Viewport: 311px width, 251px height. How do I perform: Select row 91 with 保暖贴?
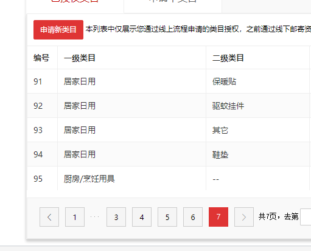pyautogui.click(x=169, y=81)
